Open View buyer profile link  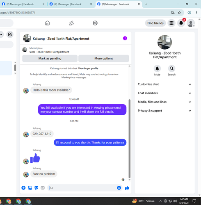(88, 68)
